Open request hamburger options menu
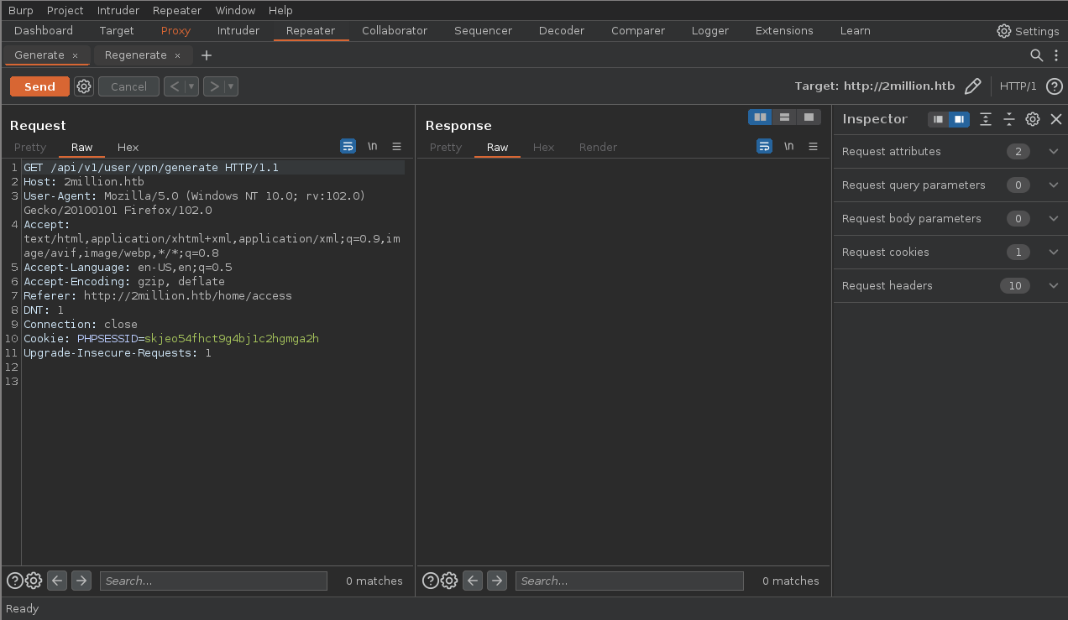 397,146
